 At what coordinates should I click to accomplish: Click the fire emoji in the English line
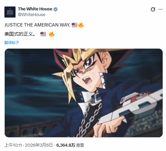click(x=81, y=25)
